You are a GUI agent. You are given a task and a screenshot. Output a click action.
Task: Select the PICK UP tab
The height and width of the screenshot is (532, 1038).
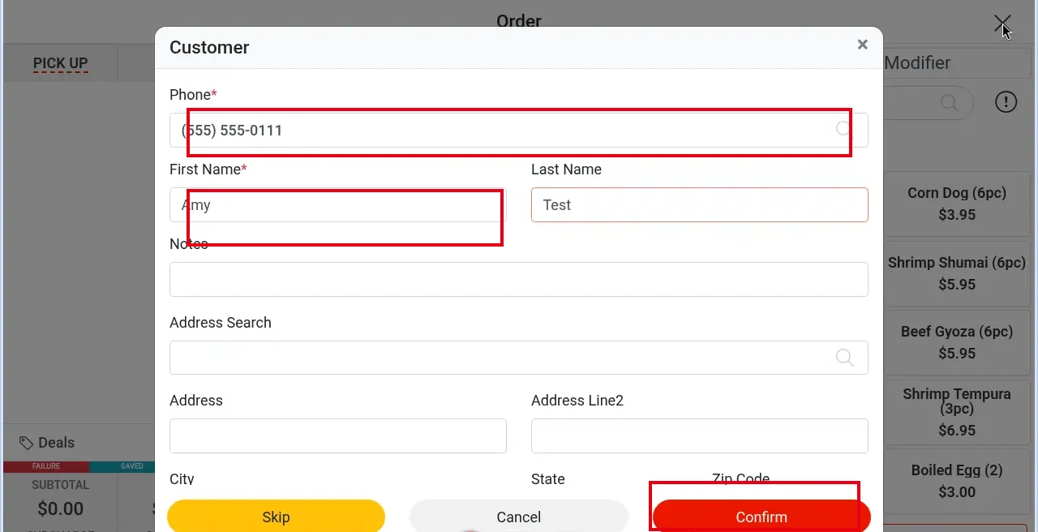click(x=61, y=63)
